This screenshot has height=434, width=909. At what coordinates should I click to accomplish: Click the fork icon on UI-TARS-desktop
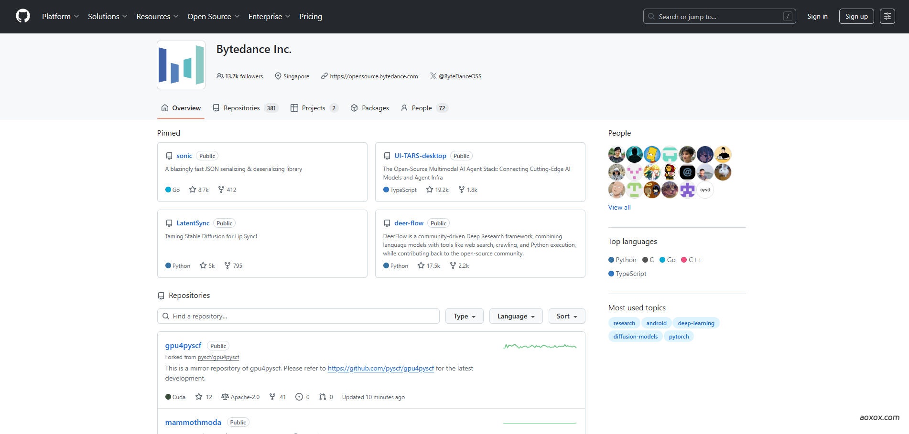pos(461,190)
